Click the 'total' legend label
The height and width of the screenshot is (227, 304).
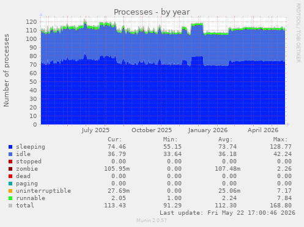click(25, 206)
